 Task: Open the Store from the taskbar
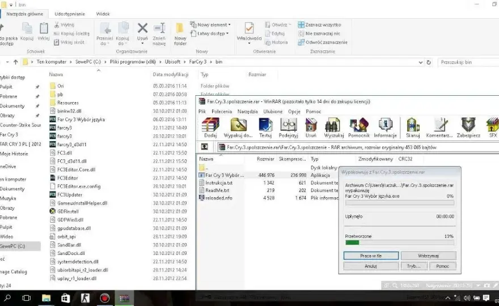(x=66, y=298)
